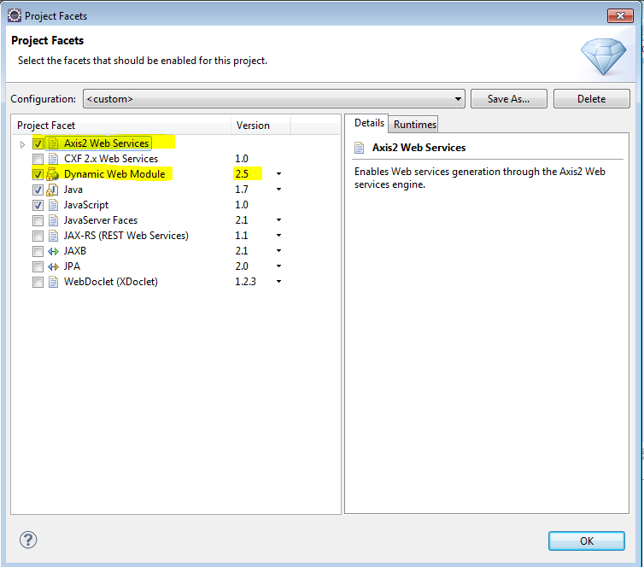This screenshot has height=567, width=644.
Task: Enable the JavaServer Faces checkbox
Action: tap(38, 220)
